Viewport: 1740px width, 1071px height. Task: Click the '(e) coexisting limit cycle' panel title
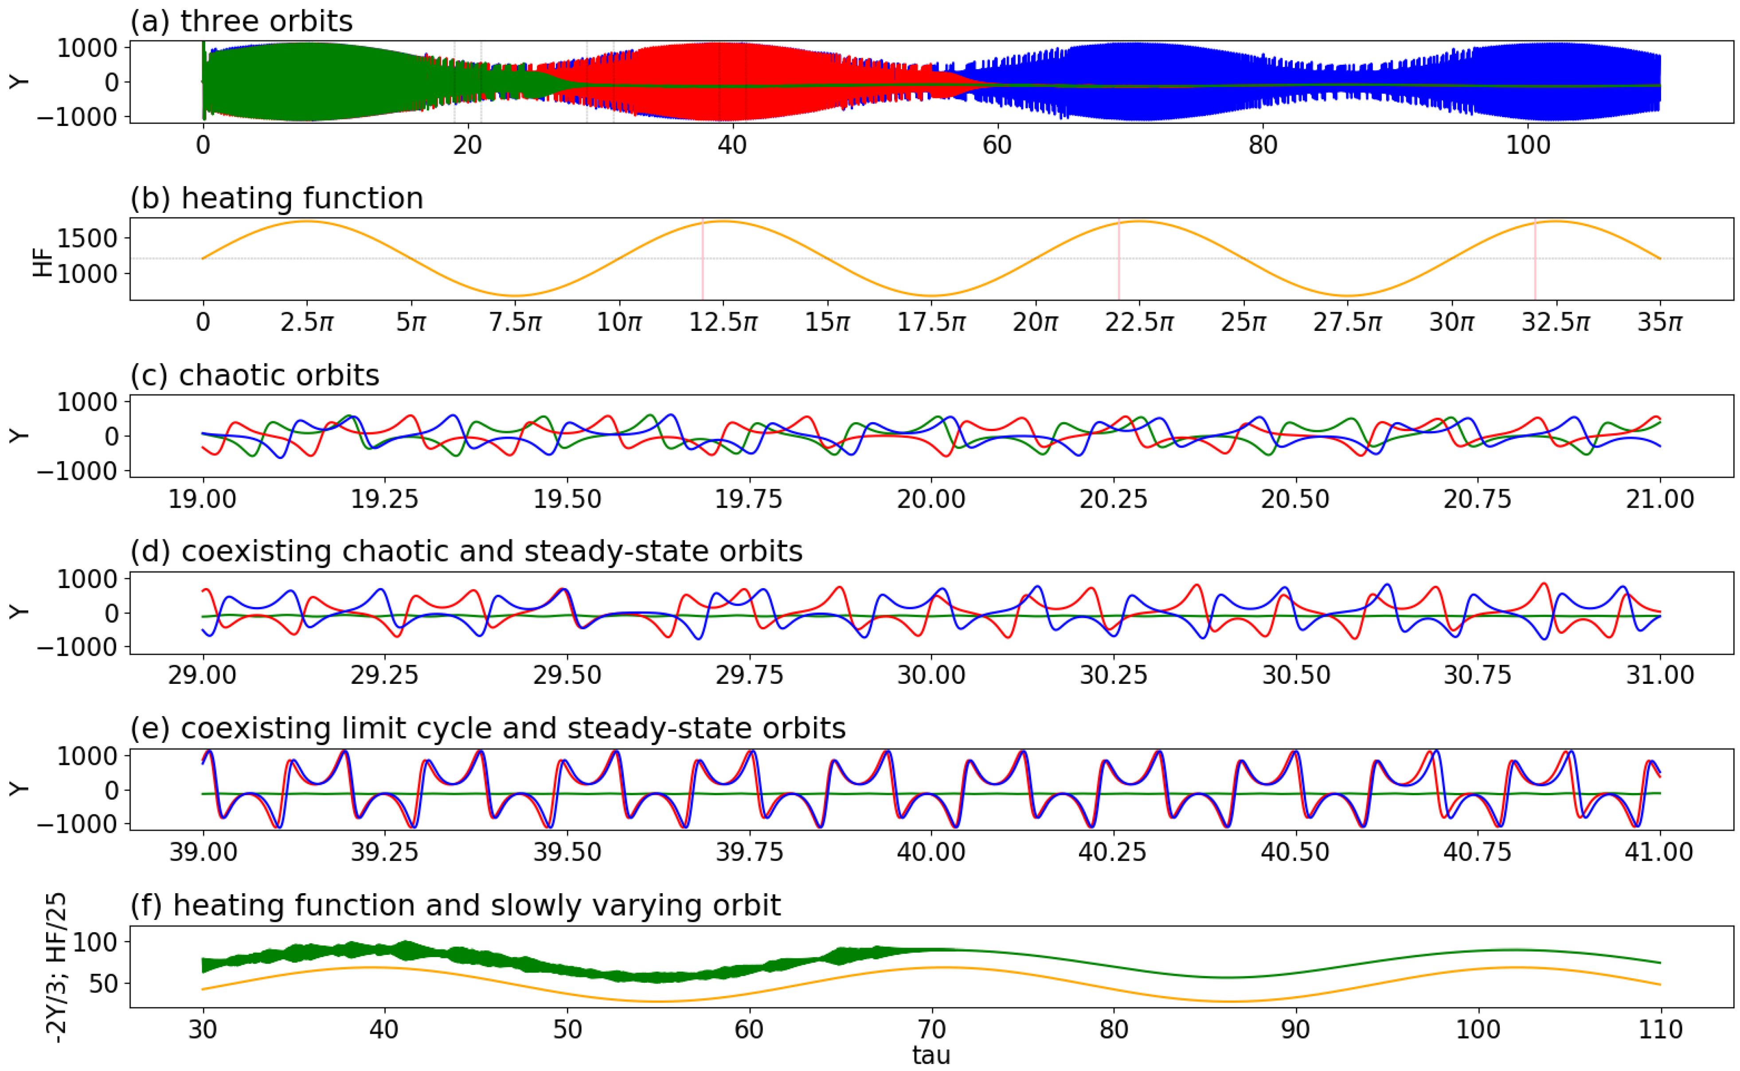[x=488, y=728]
